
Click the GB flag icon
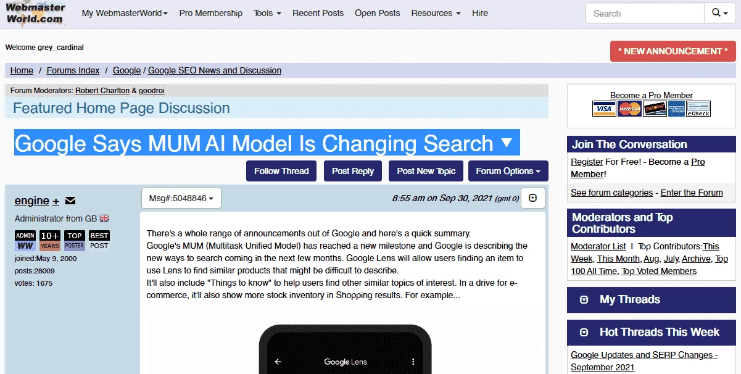coord(104,218)
